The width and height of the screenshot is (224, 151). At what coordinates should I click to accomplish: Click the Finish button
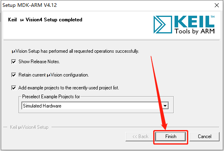[171, 137]
